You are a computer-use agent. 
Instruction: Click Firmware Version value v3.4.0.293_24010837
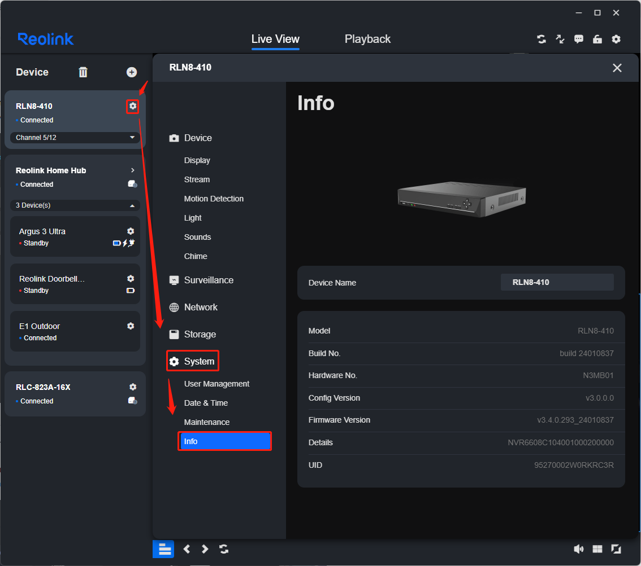coord(575,420)
